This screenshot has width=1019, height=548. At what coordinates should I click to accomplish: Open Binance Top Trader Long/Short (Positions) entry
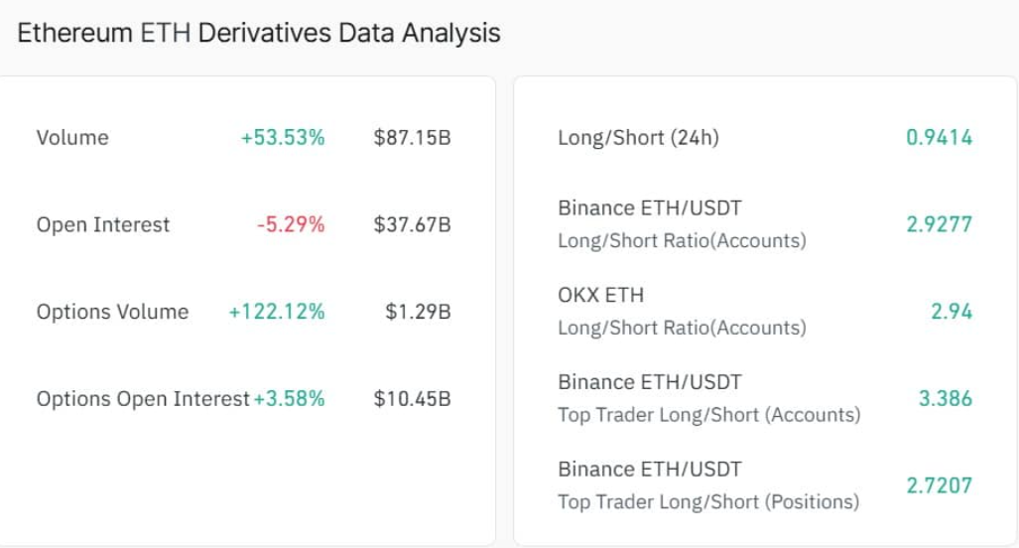tap(708, 485)
